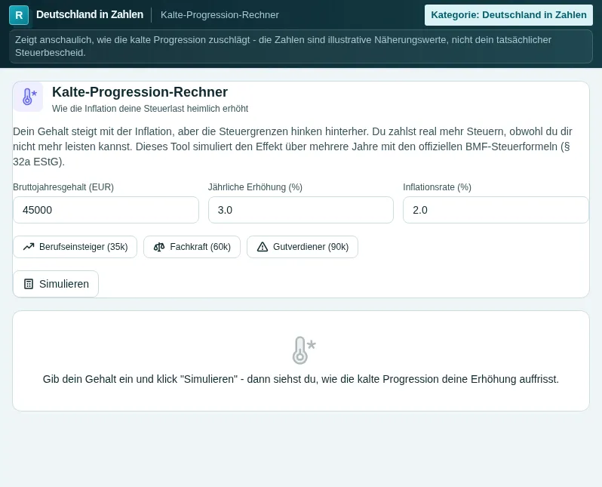Screen dimensions: 602x487
Task: Click the gray thermometer placeholder icon
Action: pos(304,350)
